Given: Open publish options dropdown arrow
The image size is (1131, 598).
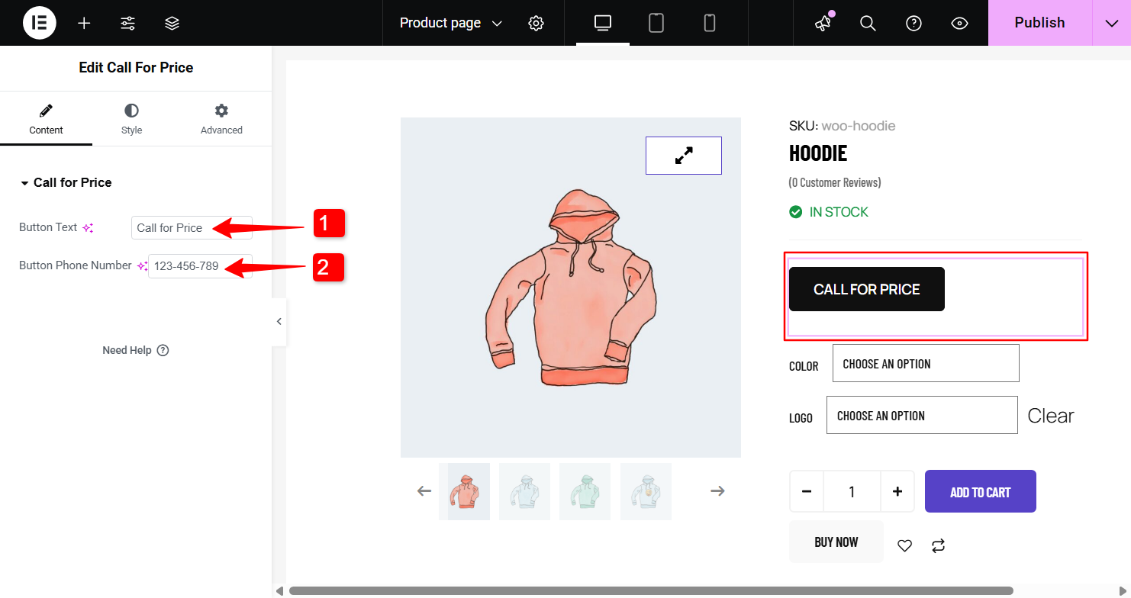Looking at the screenshot, I should point(1111,23).
